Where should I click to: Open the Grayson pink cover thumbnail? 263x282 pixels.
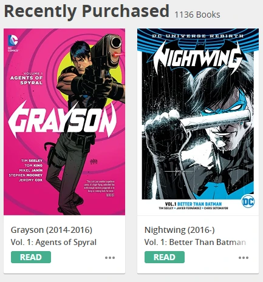tap(64, 122)
